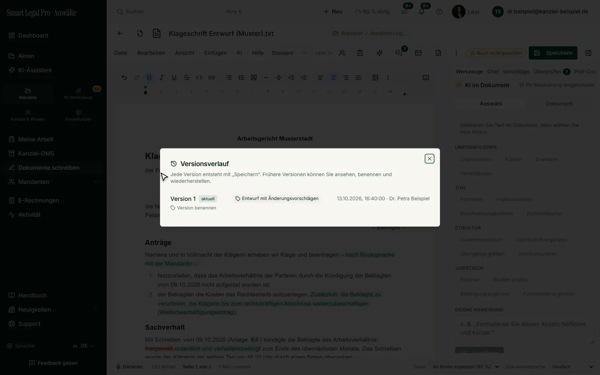Center-align text in the toolbar

[333, 78]
